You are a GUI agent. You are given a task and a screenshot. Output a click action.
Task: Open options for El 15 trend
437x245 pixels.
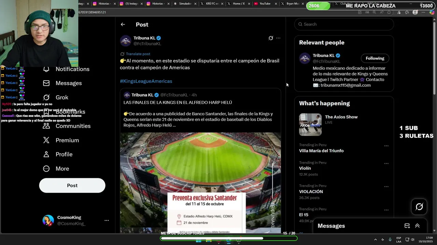pyautogui.click(x=386, y=210)
